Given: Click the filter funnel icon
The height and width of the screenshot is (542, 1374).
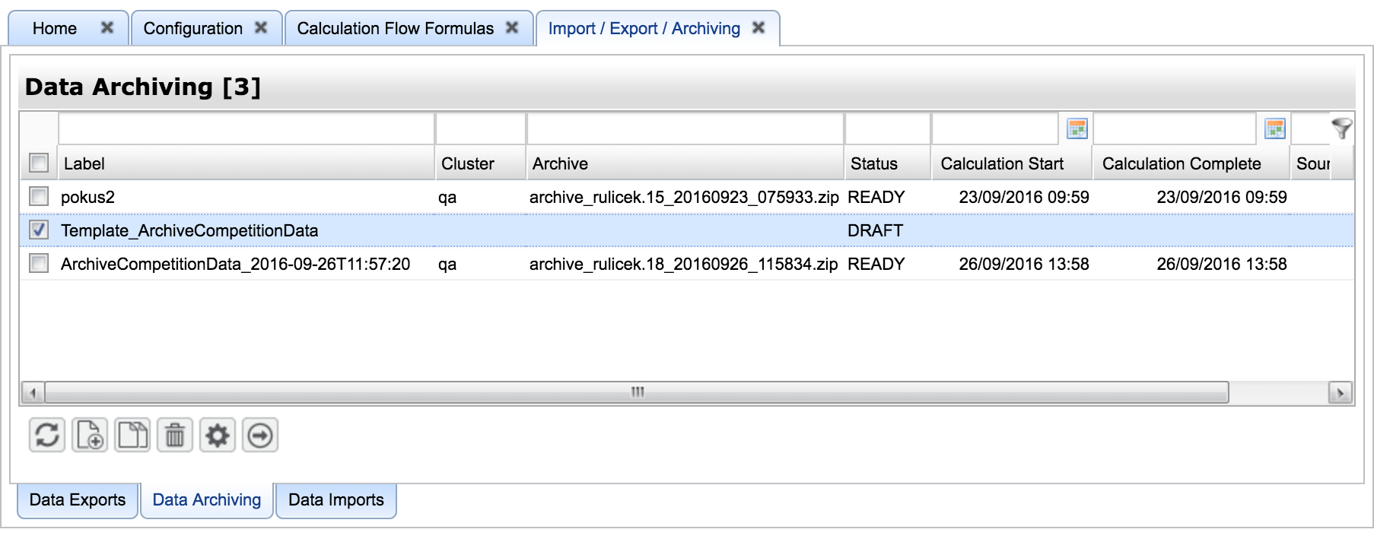Looking at the screenshot, I should [x=1341, y=128].
